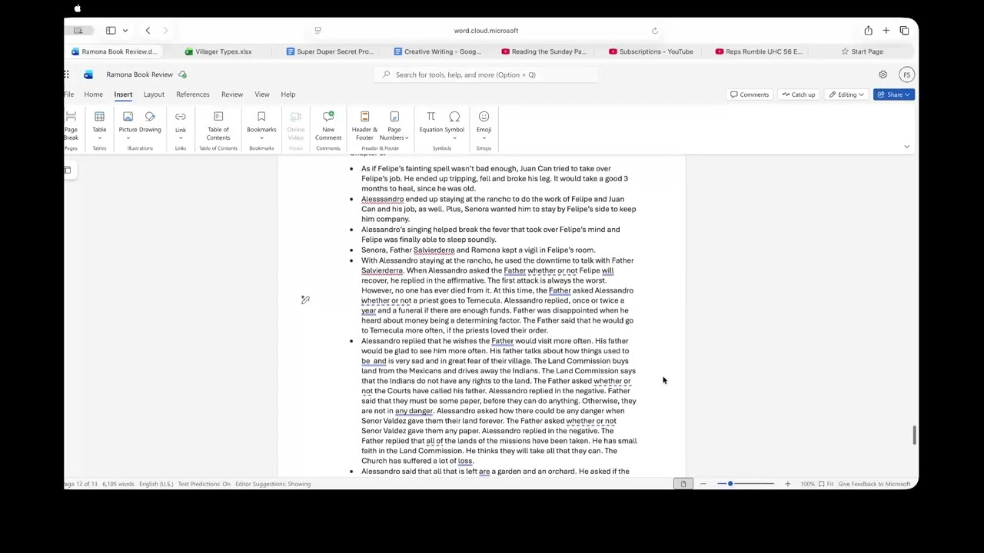This screenshot has width=984, height=553.
Task: Insert an Equation
Action: (430, 121)
